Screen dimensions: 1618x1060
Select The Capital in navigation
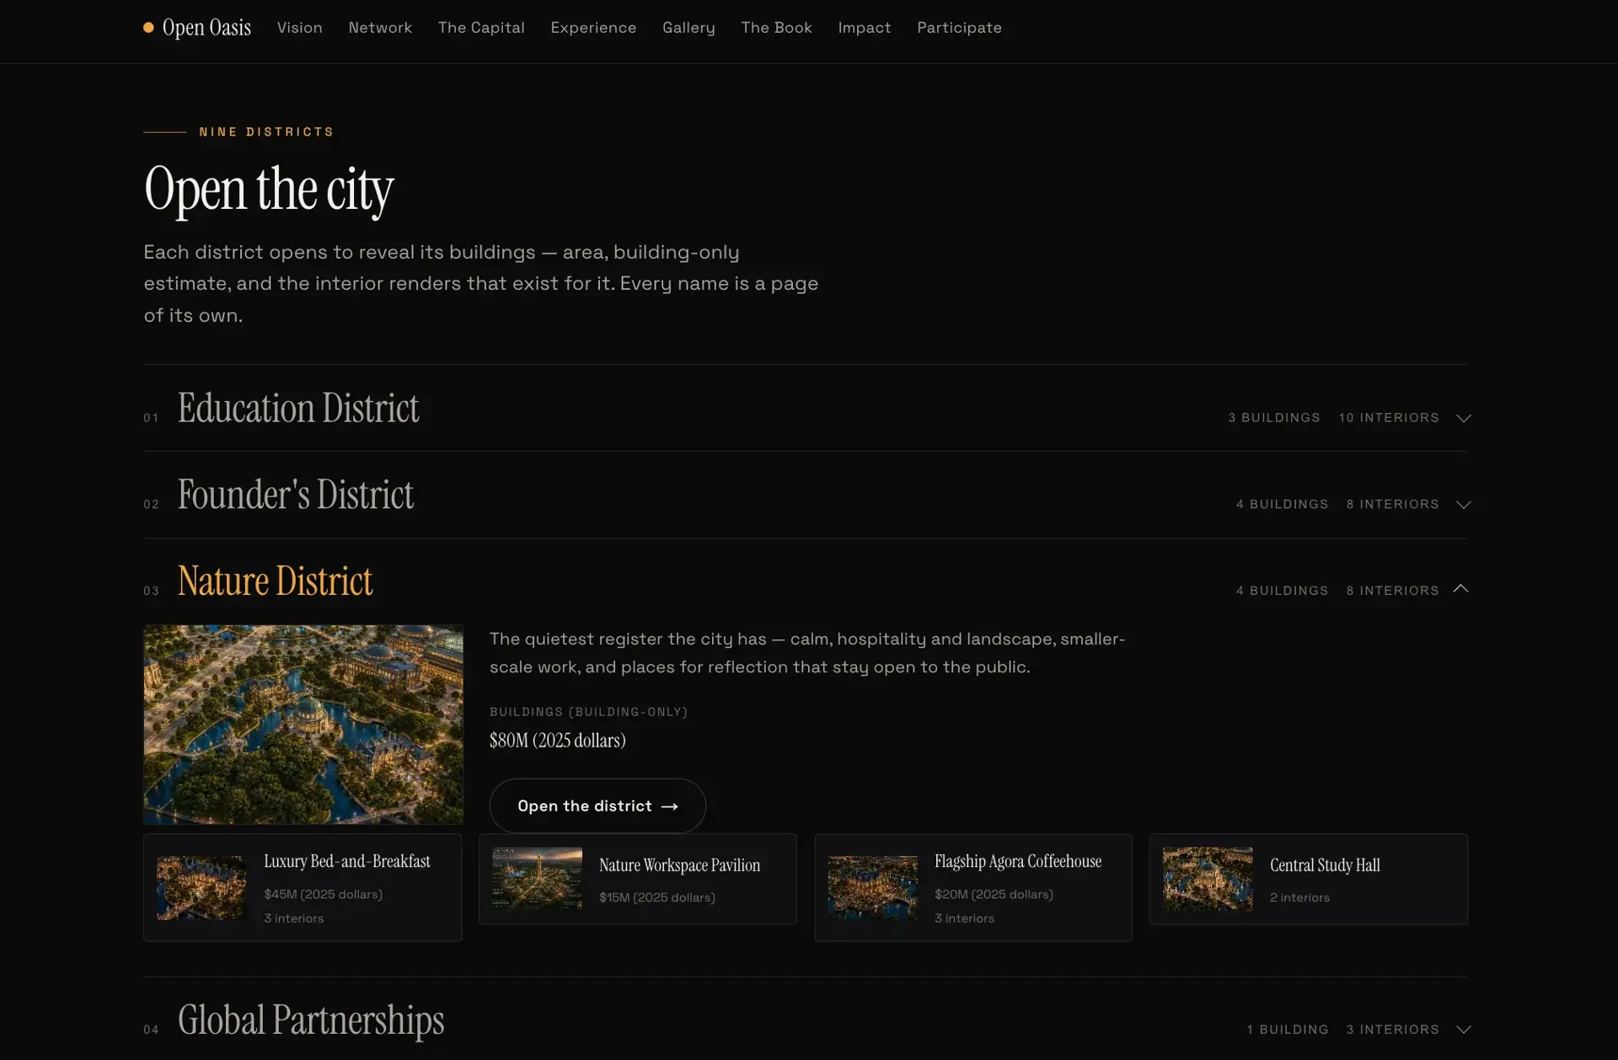[x=481, y=28]
